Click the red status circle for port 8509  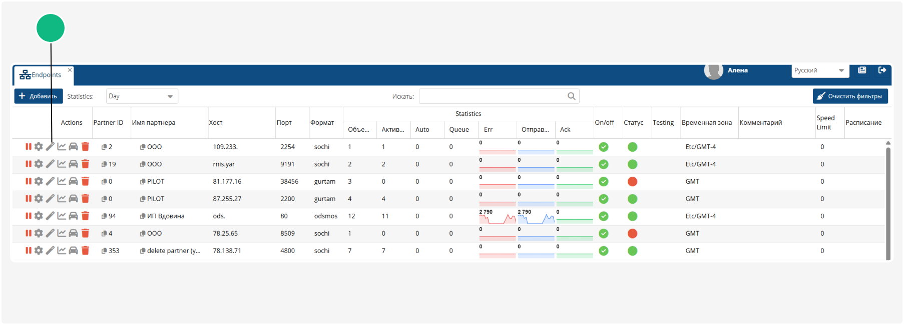point(633,233)
